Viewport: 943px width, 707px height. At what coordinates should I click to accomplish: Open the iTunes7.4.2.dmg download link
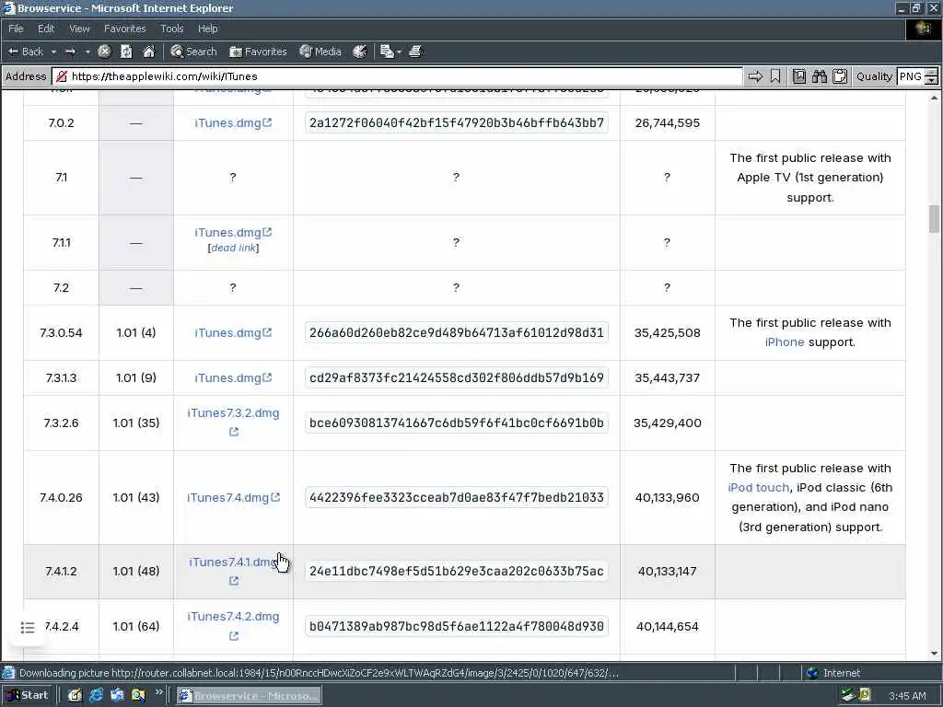point(233,616)
